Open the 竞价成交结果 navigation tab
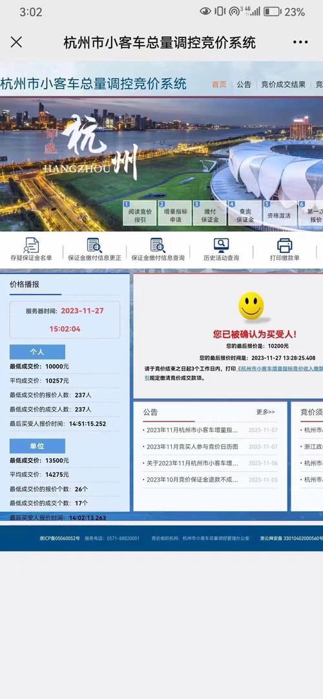This screenshot has height=699, width=323. [284, 85]
